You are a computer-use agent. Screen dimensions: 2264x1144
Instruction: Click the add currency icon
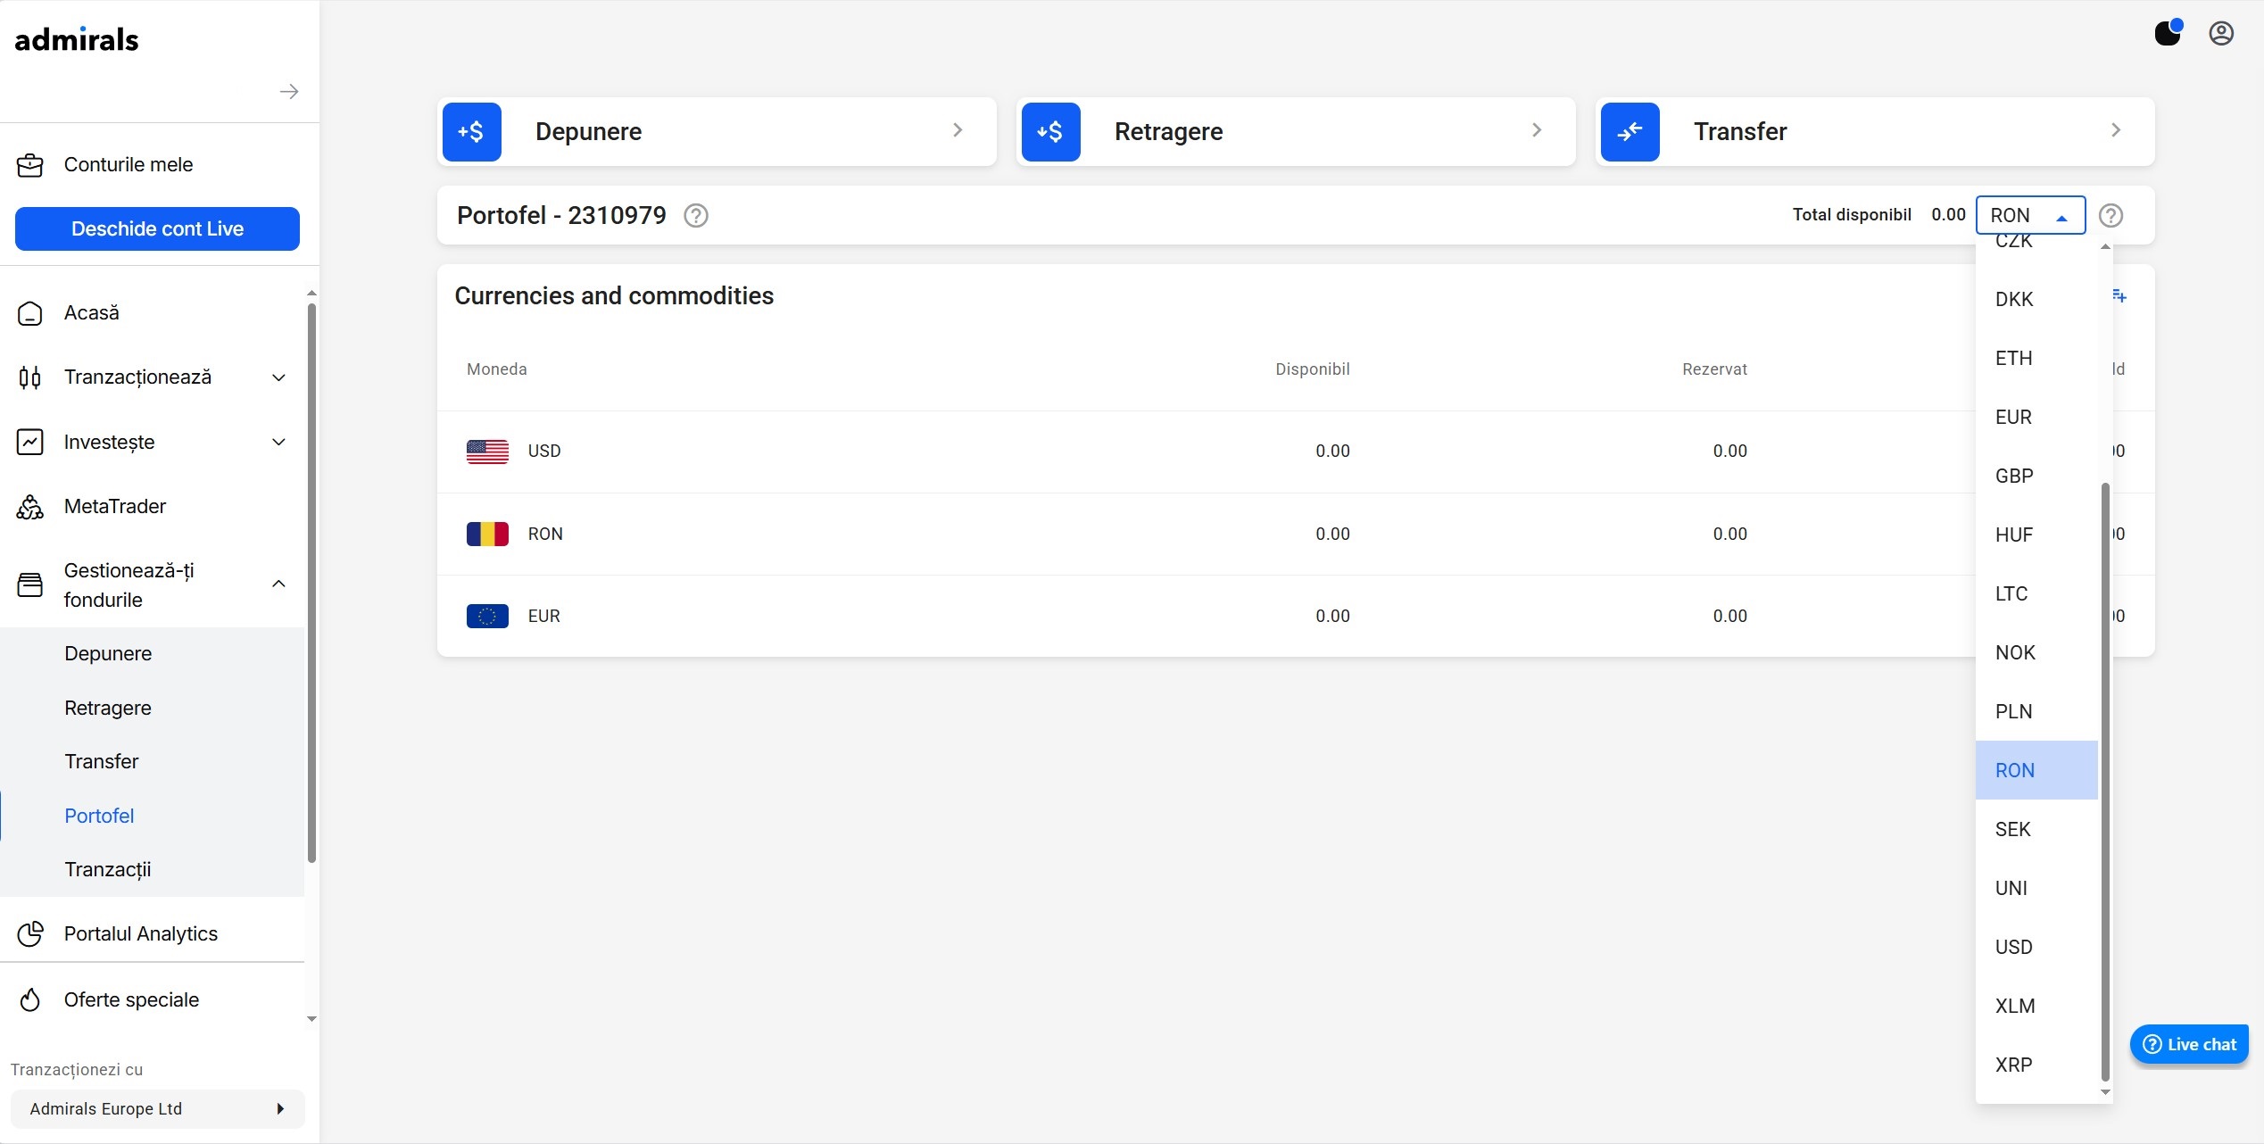point(2119,296)
